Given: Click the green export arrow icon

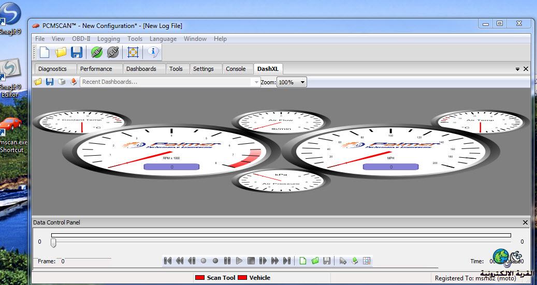Looking at the screenshot, I should [355, 261].
